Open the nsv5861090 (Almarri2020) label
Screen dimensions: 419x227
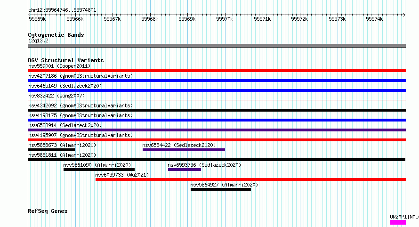point(97,165)
